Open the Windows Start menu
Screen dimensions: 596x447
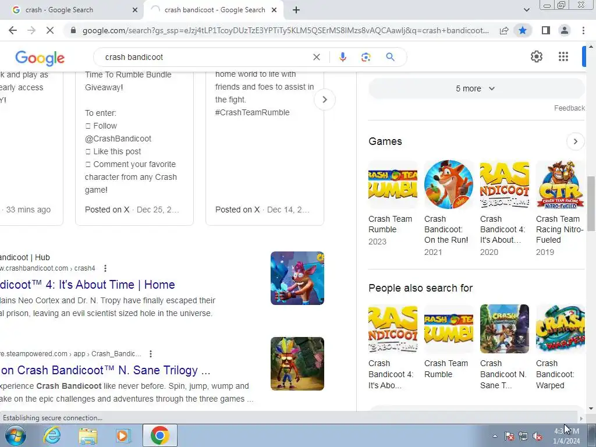tap(16, 435)
